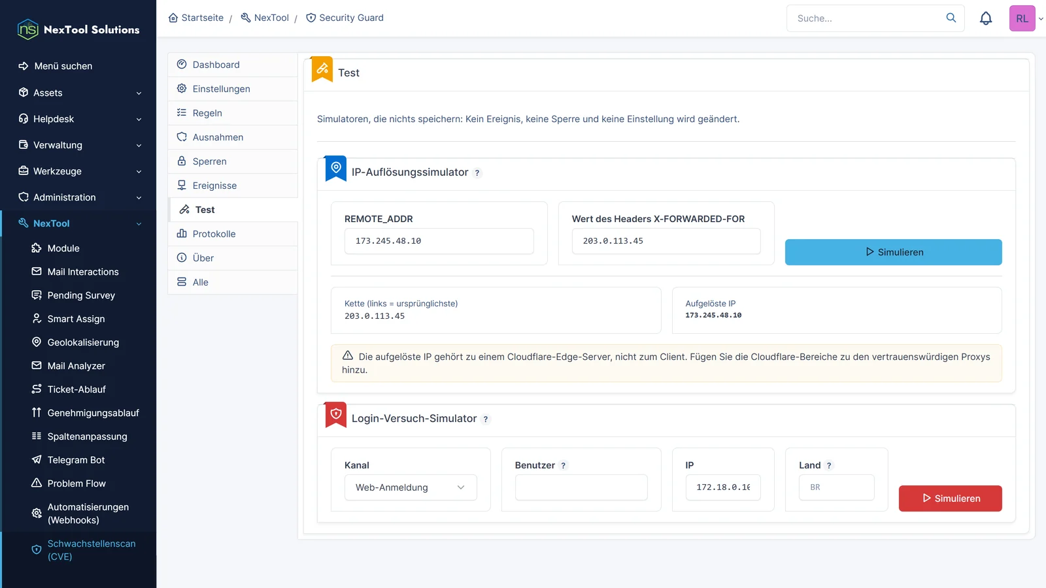Collapse the NexTool sidebar menu
Image resolution: width=1046 pixels, height=588 pixels.
(78, 223)
